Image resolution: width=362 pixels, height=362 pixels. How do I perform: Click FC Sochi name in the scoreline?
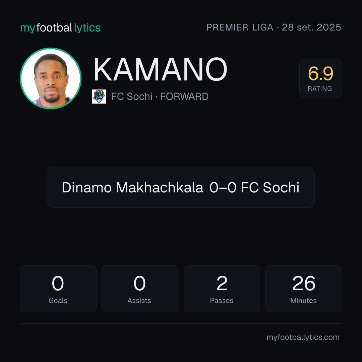(270, 187)
